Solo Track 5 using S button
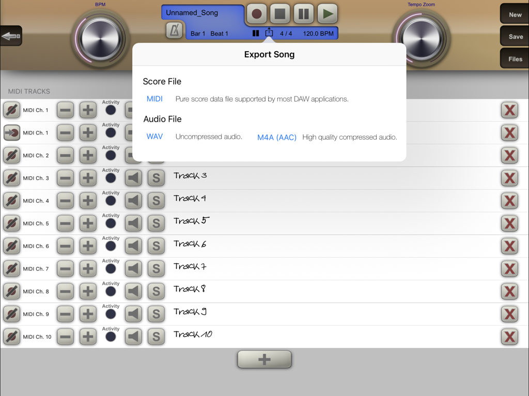Viewport: 529px width, 396px height. (x=156, y=223)
